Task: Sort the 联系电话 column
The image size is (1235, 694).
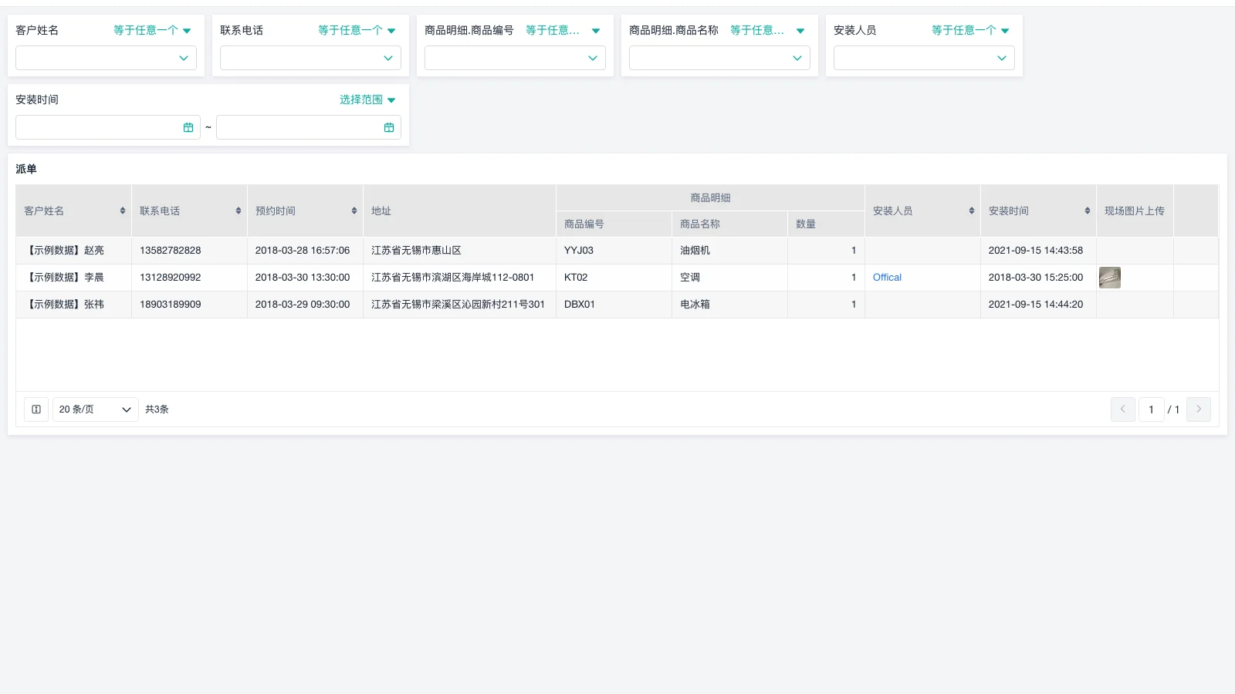Action: click(x=238, y=210)
